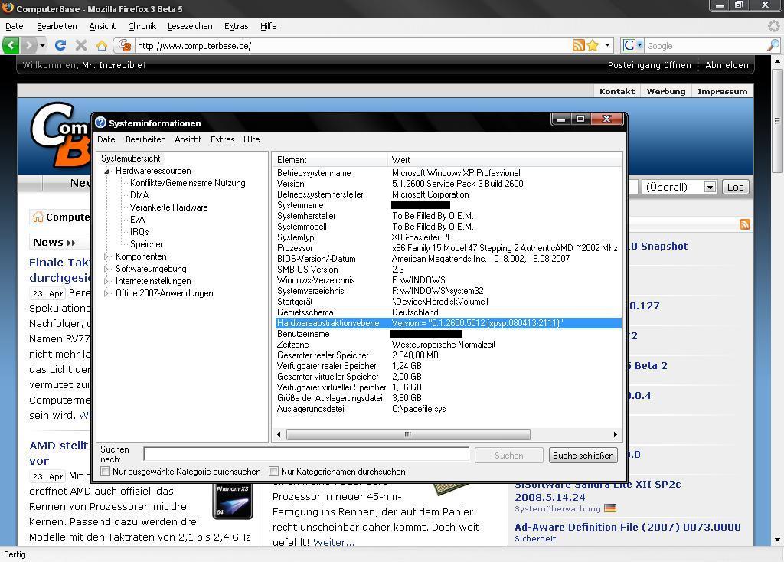This screenshot has height=562, width=784.
Task: Expand the Interneteinstellungen tree node
Action: click(x=106, y=281)
